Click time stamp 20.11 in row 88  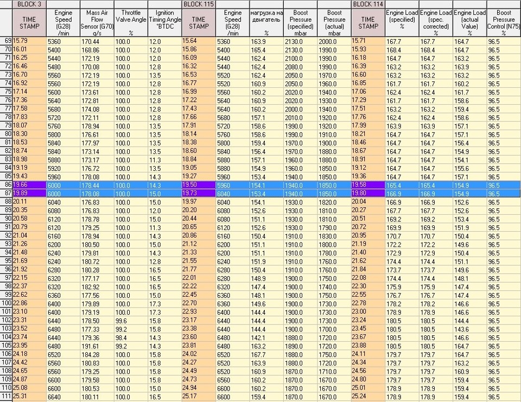coord(29,202)
